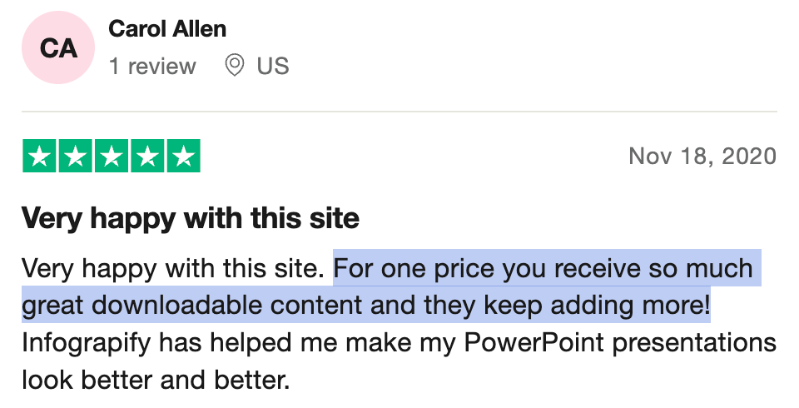Open the 'Very happy with this site' title
Screen dimensions: 799x408
point(191,218)
